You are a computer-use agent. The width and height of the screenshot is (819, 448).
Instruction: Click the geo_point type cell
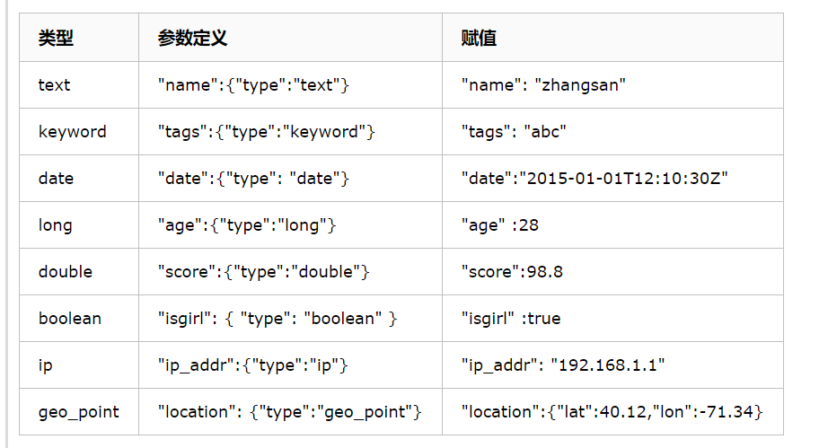(79, 412)
